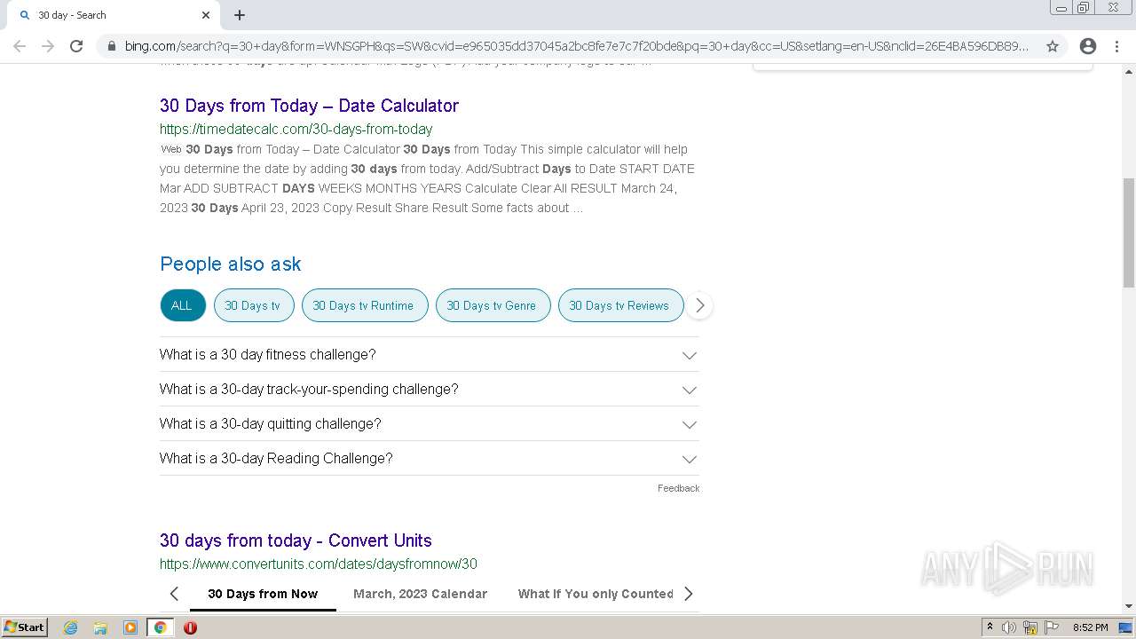Click the page vertical scrollbar thumb
The image size is (1136, 639).
pyautogui.click(x=1129, y=233)
